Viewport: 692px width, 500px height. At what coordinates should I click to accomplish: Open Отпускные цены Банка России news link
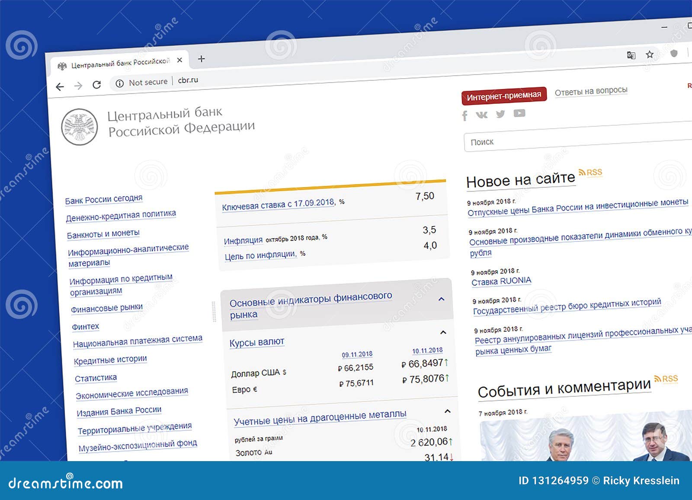pyautogui.click(x=578, y=207)
